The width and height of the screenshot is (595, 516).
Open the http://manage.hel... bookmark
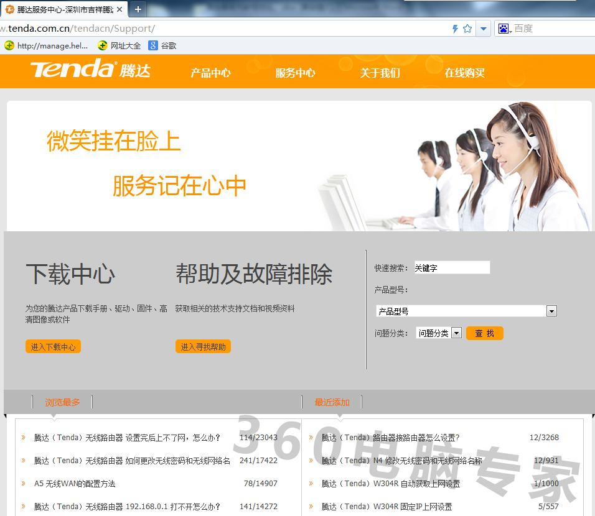point(46,46)
